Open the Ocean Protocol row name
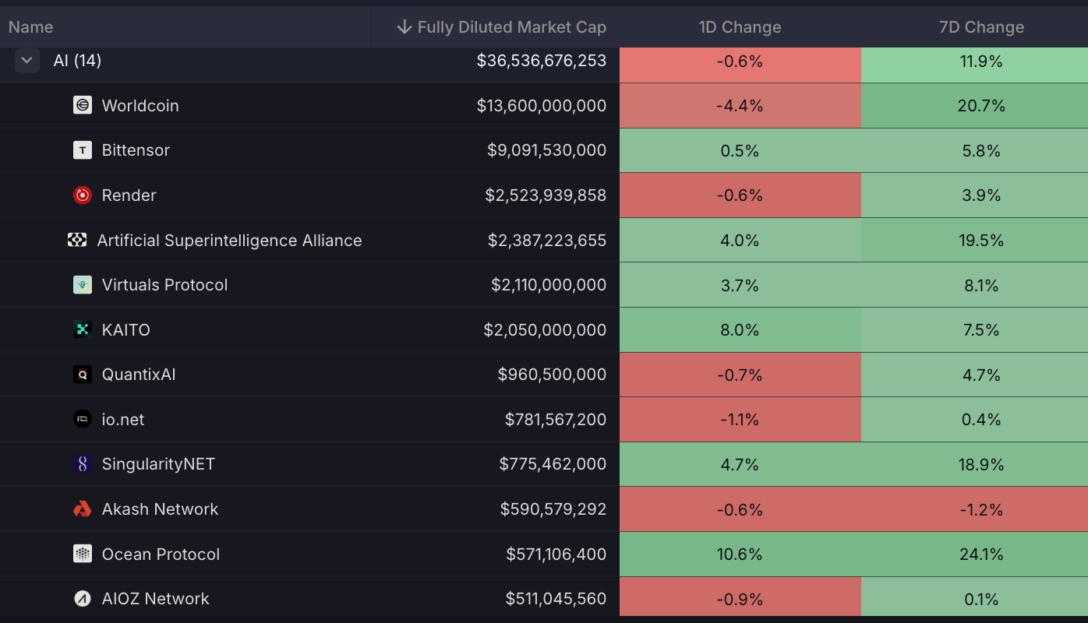 (x=161, y=554)
